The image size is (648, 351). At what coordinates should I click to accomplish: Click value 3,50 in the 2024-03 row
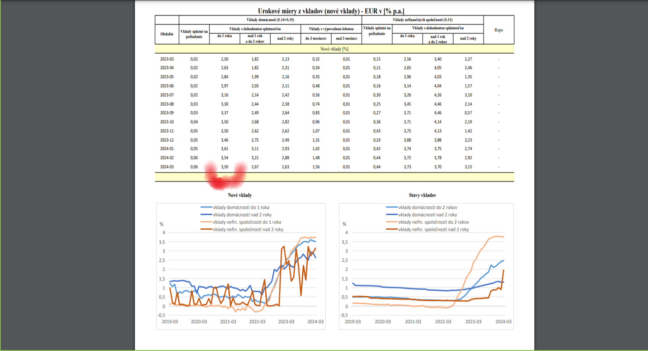tap(224, 167)
